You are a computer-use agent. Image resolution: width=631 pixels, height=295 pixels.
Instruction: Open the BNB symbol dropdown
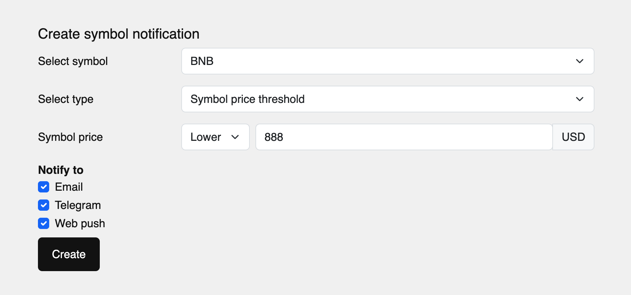pyautogui.click(x=387, y=61)
